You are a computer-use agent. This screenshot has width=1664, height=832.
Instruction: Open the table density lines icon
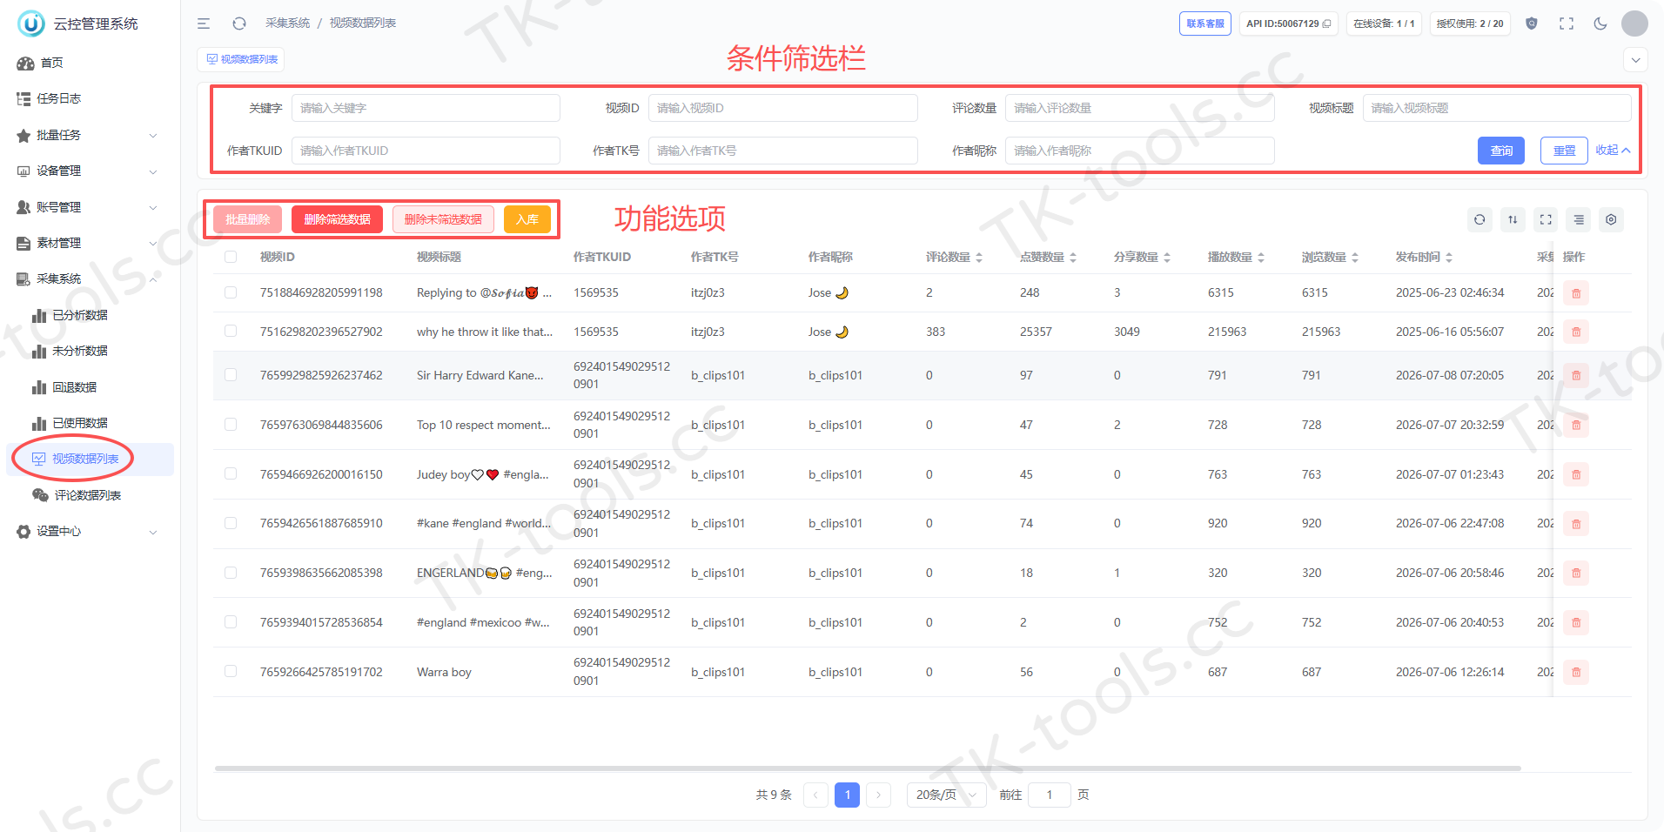pos(1579,219)
